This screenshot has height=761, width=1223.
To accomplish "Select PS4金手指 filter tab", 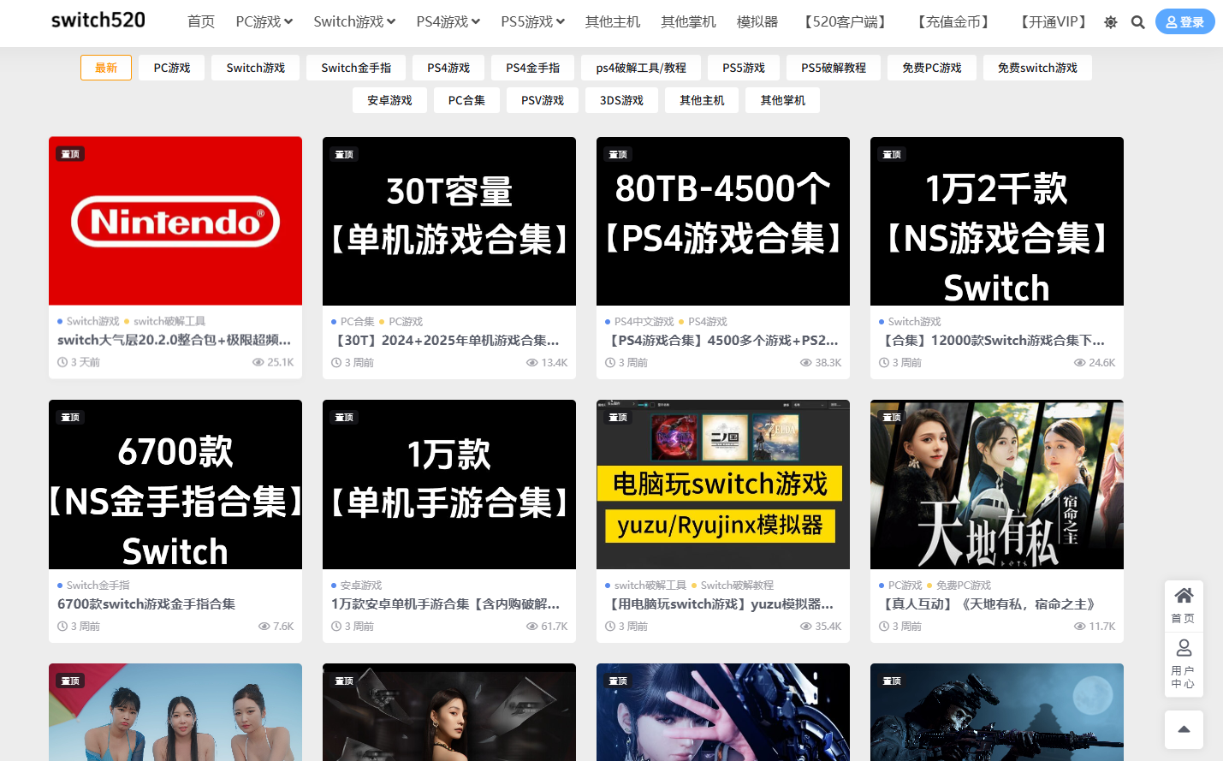I will [532, 68].
